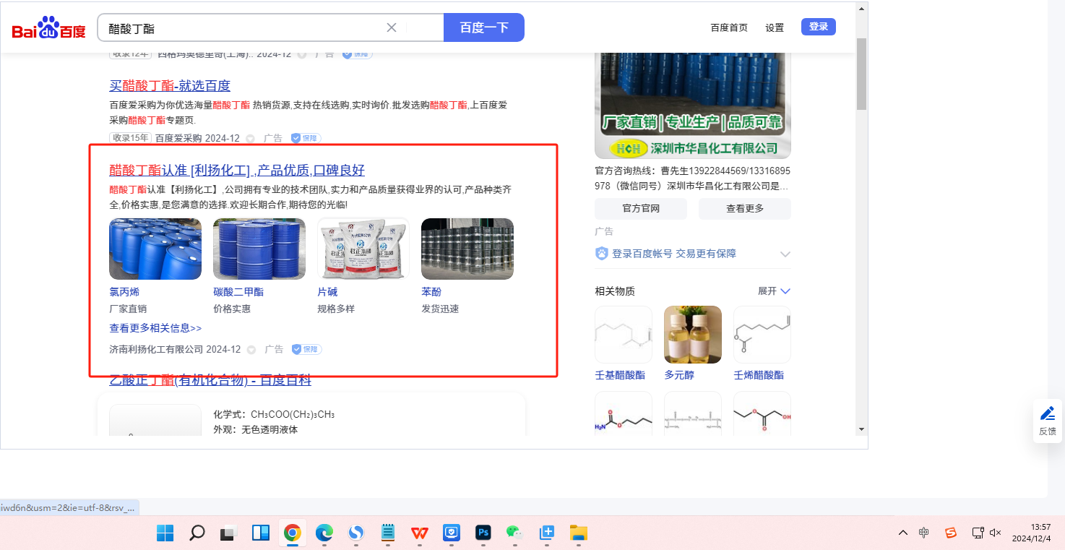Clear the search box with the X icon
Viewport: 1065px width, 550px height.
pyautogui.click(x=392, y=27)
